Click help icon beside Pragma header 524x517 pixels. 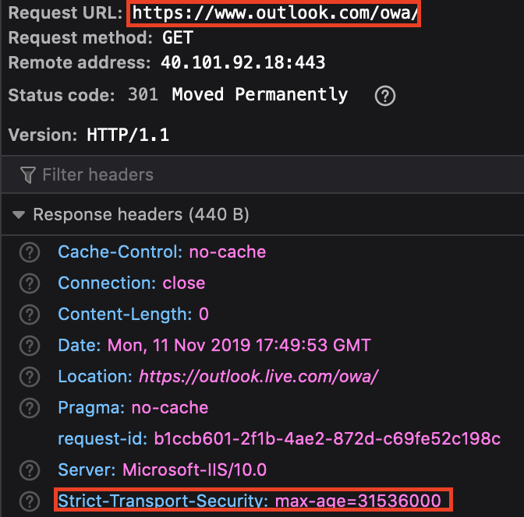pyautogui.click(x=29, y=407)
